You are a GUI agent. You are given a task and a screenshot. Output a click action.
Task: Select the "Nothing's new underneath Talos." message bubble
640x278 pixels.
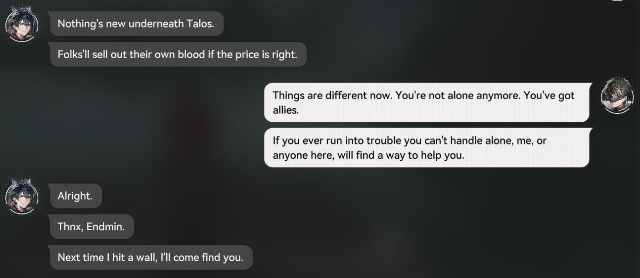(x=136, y=24)
